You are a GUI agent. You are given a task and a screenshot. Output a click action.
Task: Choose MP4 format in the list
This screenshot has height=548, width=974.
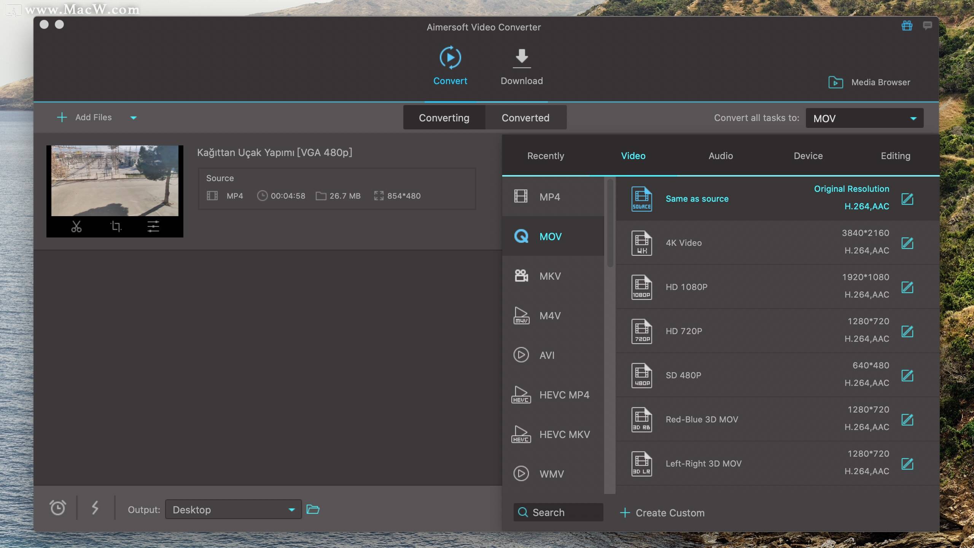coord(553,197)
